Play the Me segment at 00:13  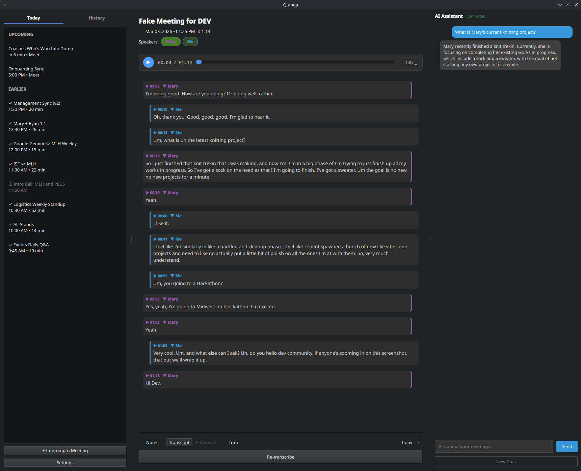click(x=160, y=133)
